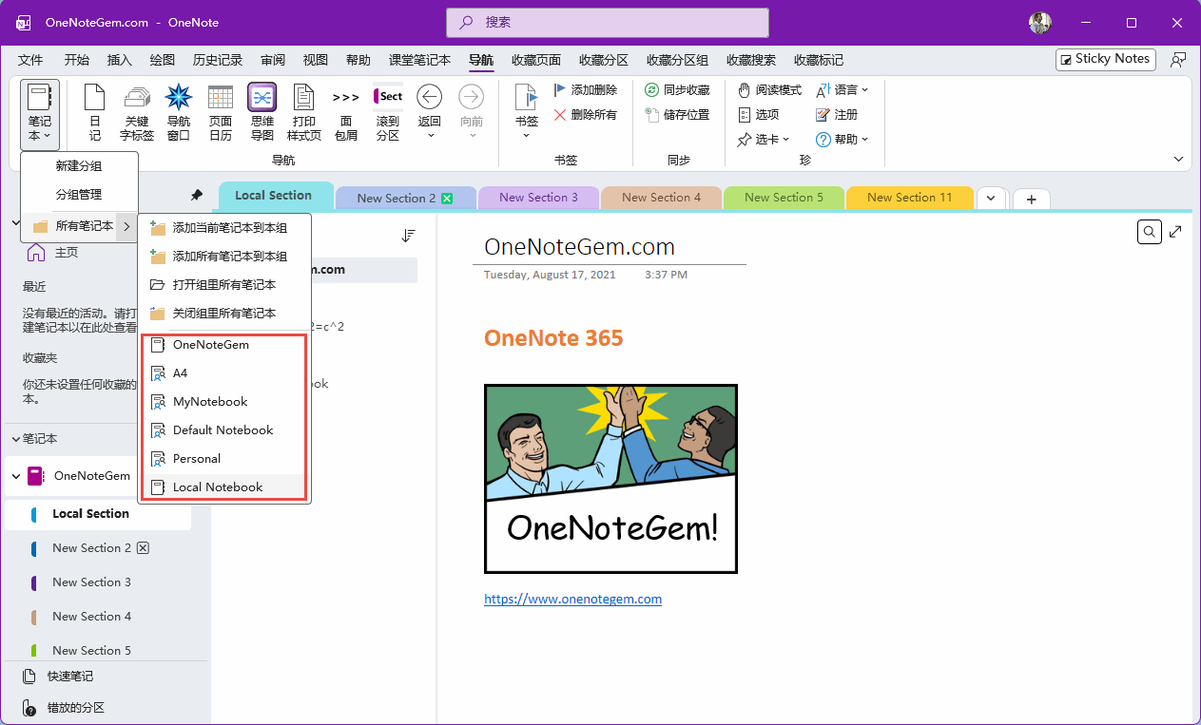This screenshot has width=1201, height=725.
Task: Expand the page to full view
Action: tap(1176, 232)
